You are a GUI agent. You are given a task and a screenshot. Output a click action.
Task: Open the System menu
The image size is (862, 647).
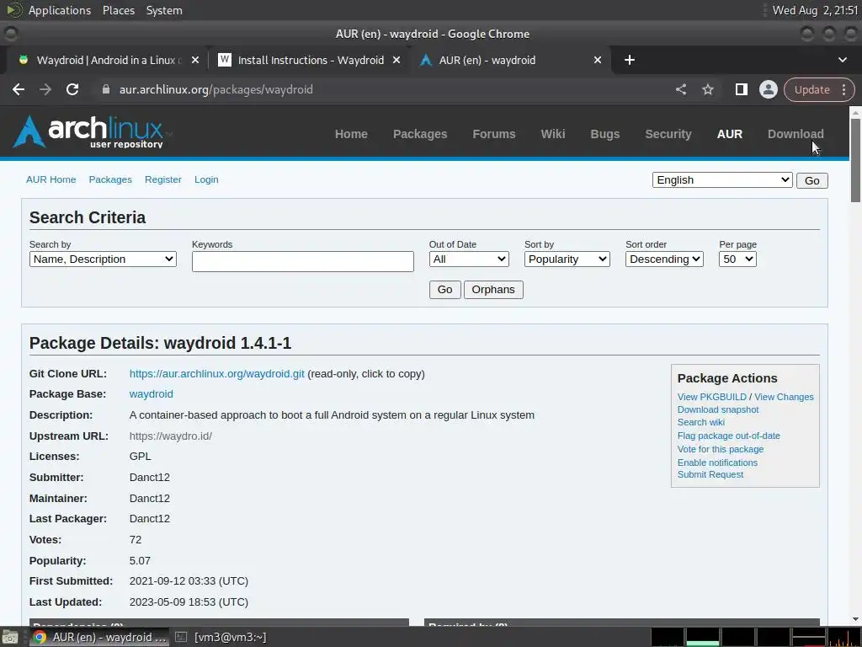(x=164, y=10)
